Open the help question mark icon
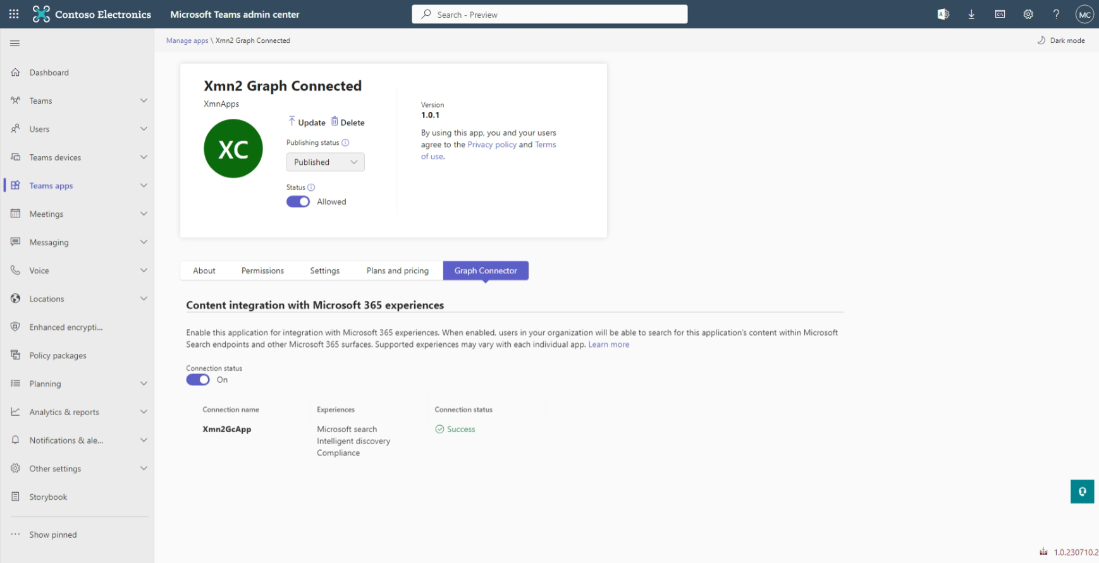Image resolution: width=1099 pixels, height=563 pixels. click(1056, 14)
